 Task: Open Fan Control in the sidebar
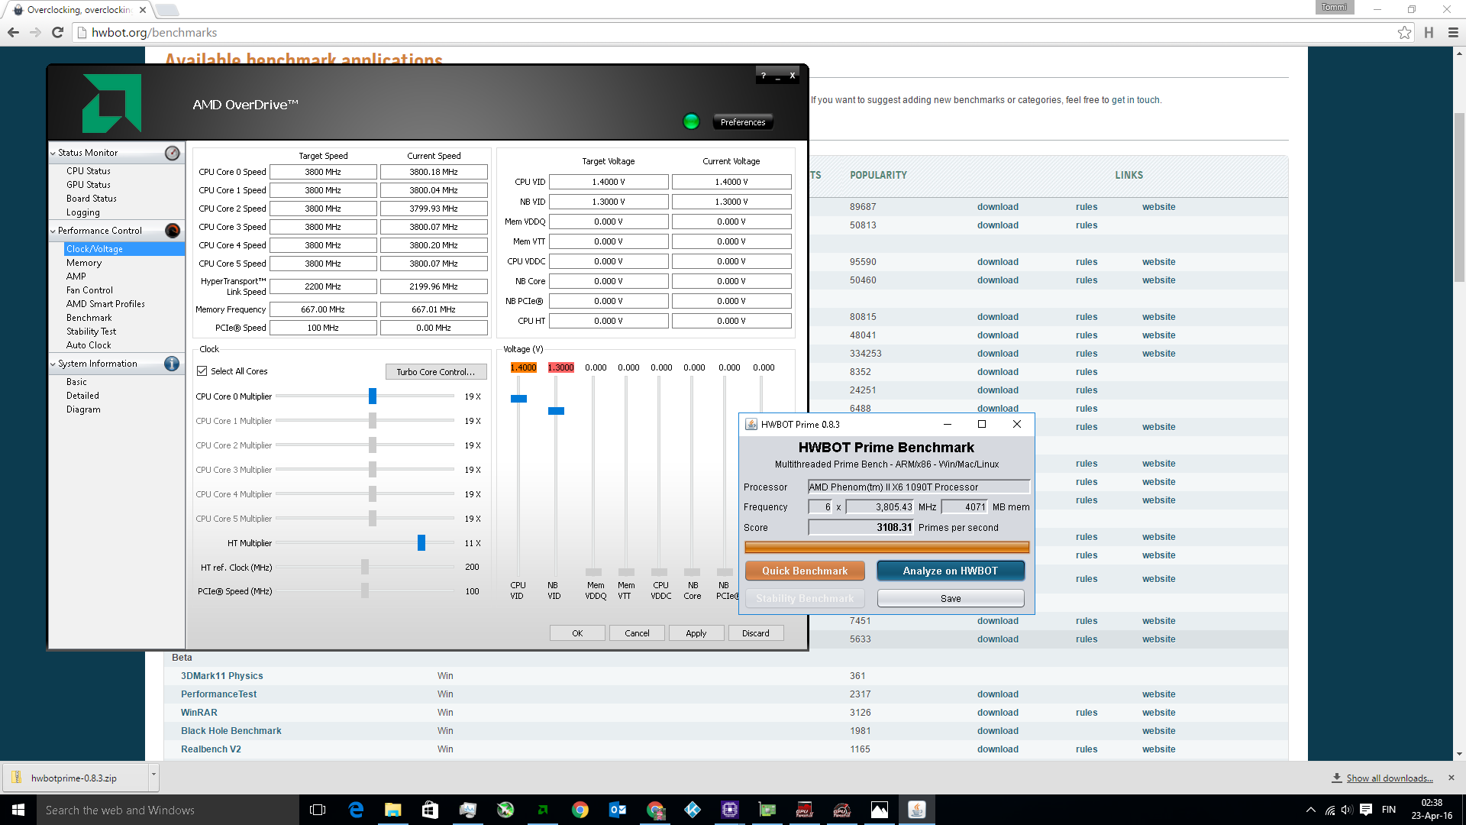[89, 290]
